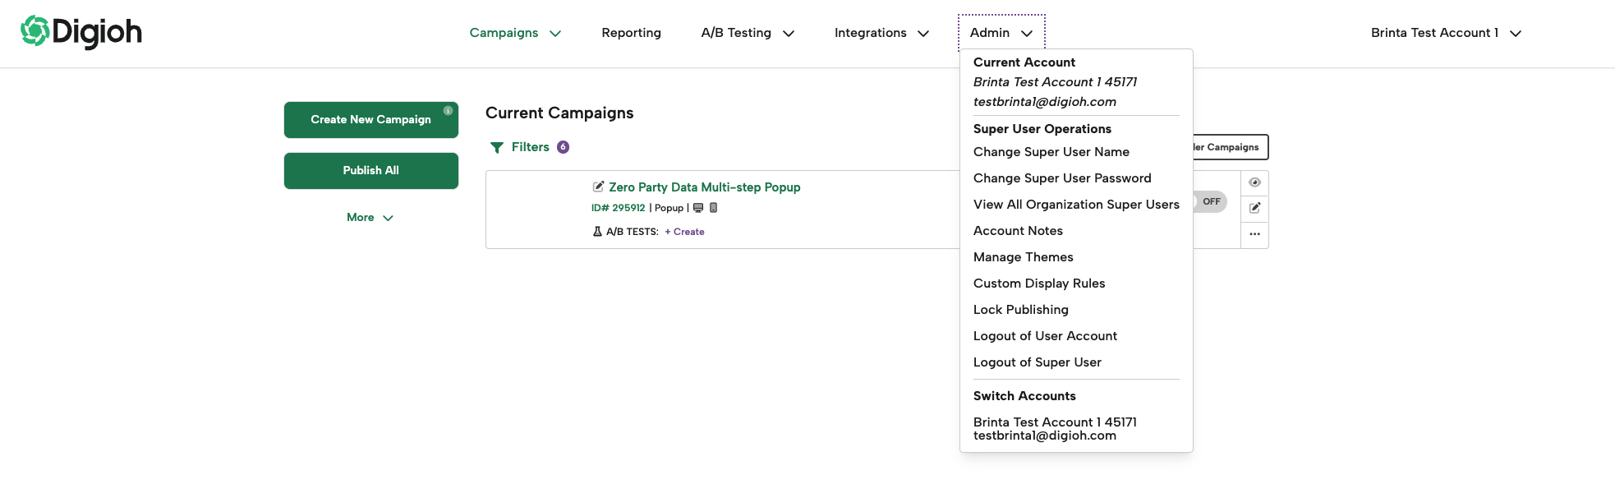
Task: Click the + Create A/B test link
Action: (x=684, y=232)
